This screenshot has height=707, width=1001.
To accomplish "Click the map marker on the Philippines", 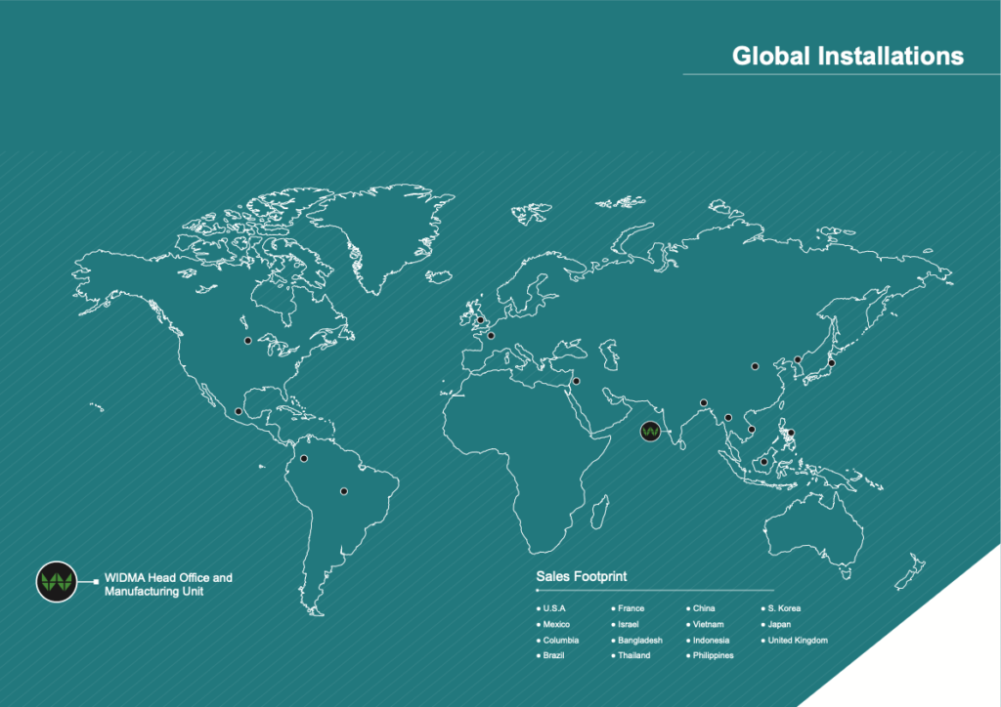I will pos(791,433).
